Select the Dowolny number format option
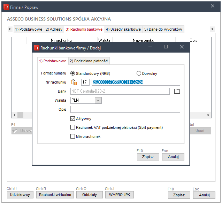The width and height of the screenshot is (222, 204). (139, 73)
